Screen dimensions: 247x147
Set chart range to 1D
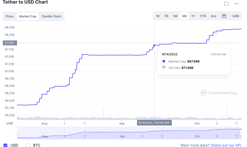pyautogui.click(x=158, y=16)
